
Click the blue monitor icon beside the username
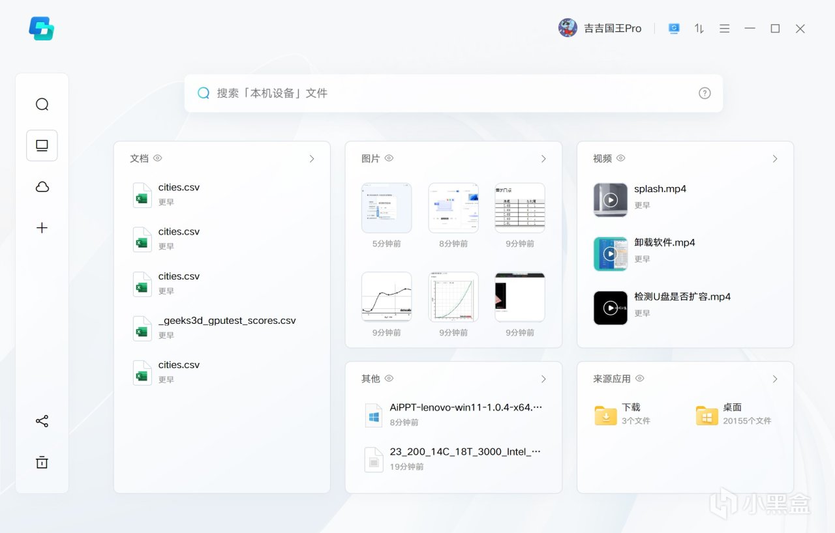674,29
